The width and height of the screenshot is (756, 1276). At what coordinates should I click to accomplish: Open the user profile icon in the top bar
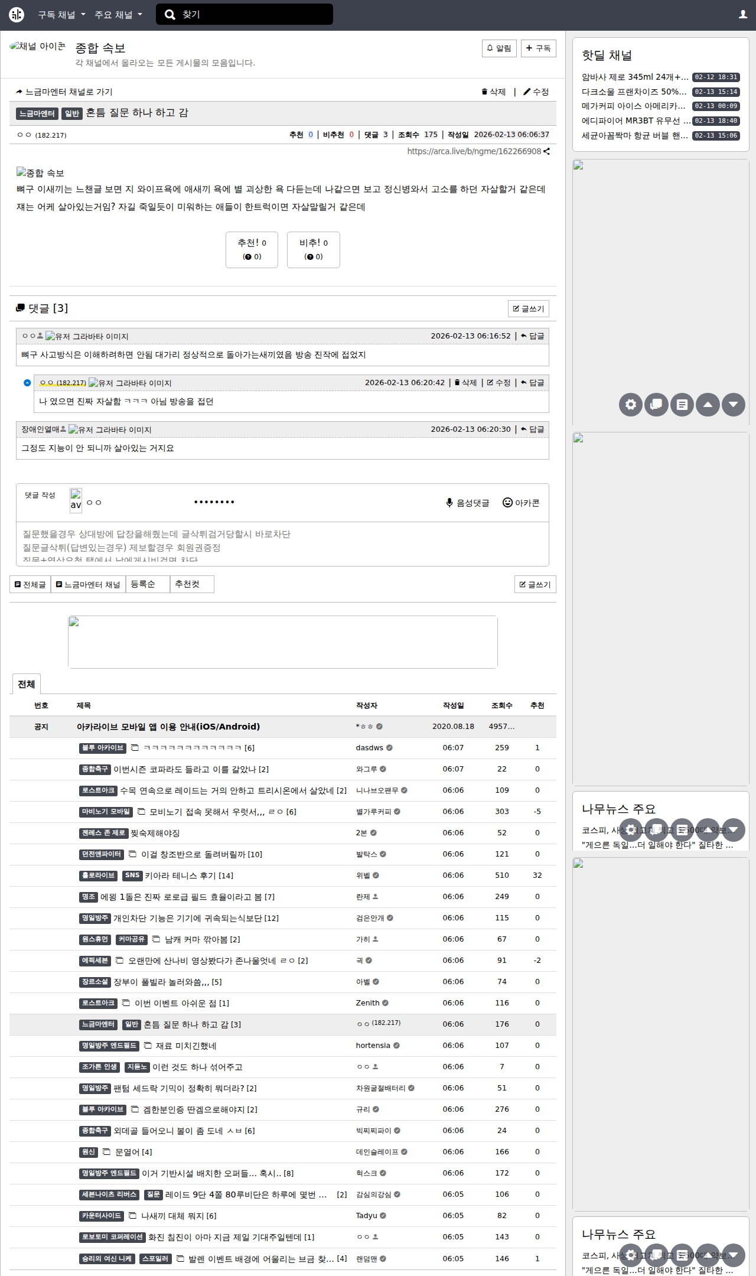coord(743,15)
